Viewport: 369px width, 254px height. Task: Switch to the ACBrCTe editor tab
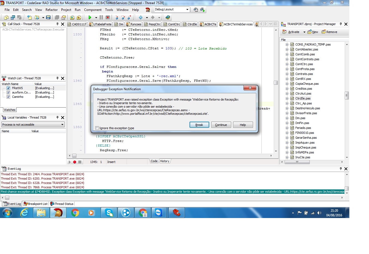(x=208, y=24)
